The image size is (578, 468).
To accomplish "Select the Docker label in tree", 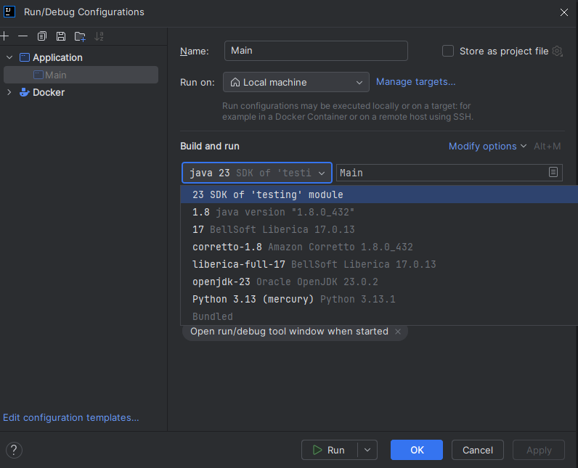I will [49, 92].
